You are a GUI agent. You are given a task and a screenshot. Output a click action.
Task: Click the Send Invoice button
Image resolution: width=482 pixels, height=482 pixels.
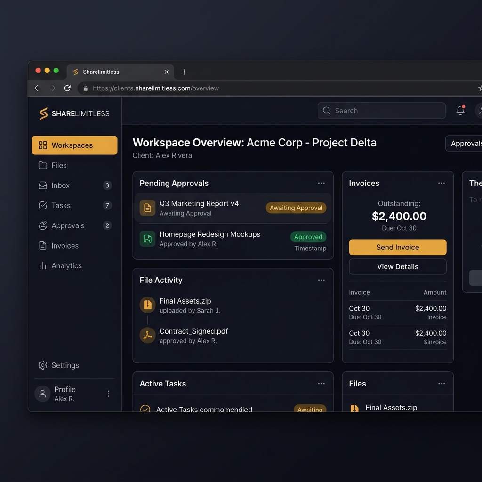397,247
